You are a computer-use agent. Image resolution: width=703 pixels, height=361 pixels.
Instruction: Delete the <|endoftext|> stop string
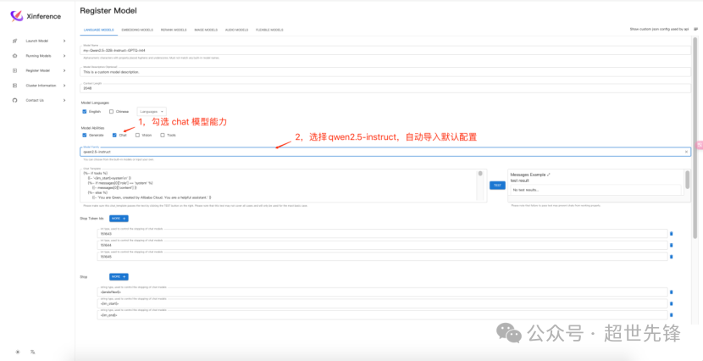coord(671,292)
